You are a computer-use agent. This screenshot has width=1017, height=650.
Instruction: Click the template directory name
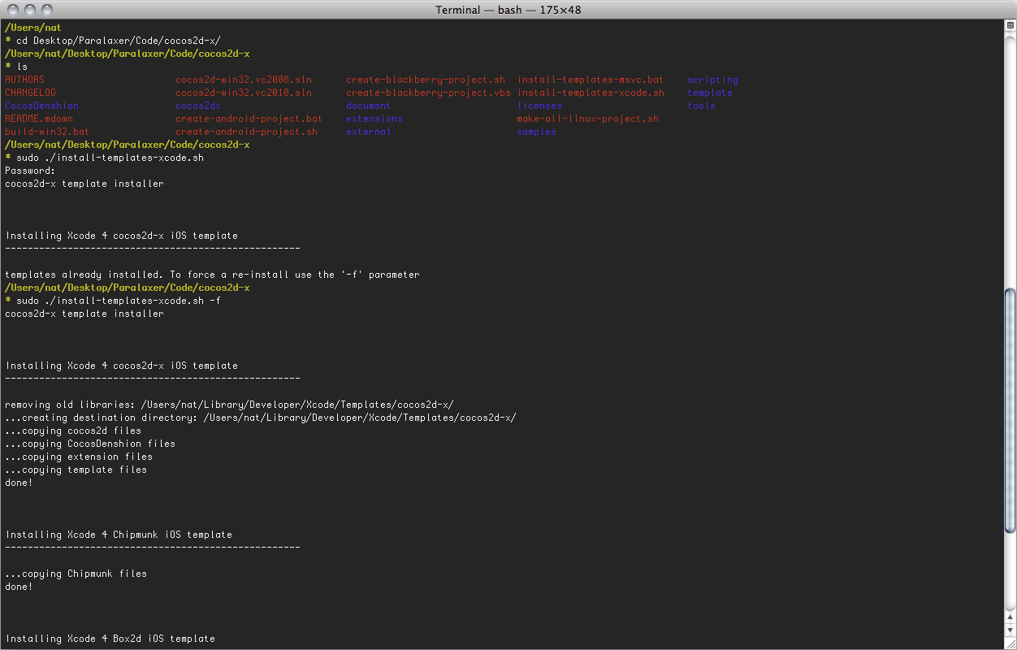[x=710, y=93]
